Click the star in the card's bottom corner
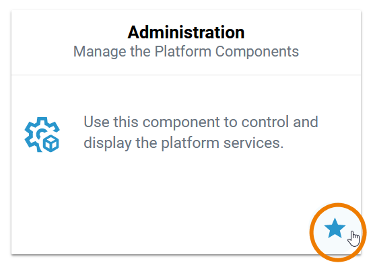 coord(335,228)
